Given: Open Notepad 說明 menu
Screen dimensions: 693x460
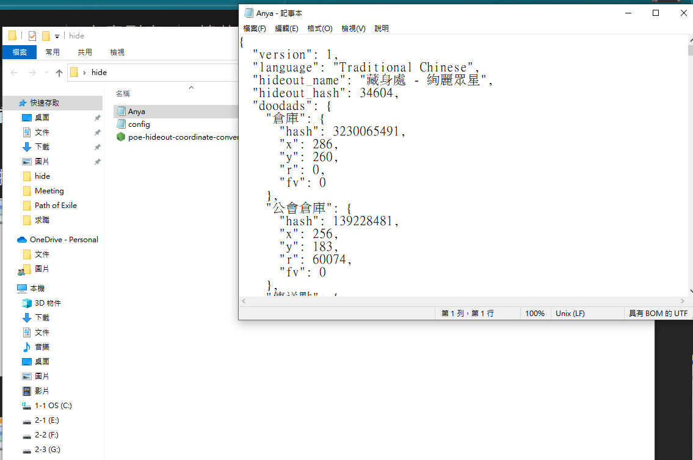Looking at the screenshot, I should tap(382, 28).
